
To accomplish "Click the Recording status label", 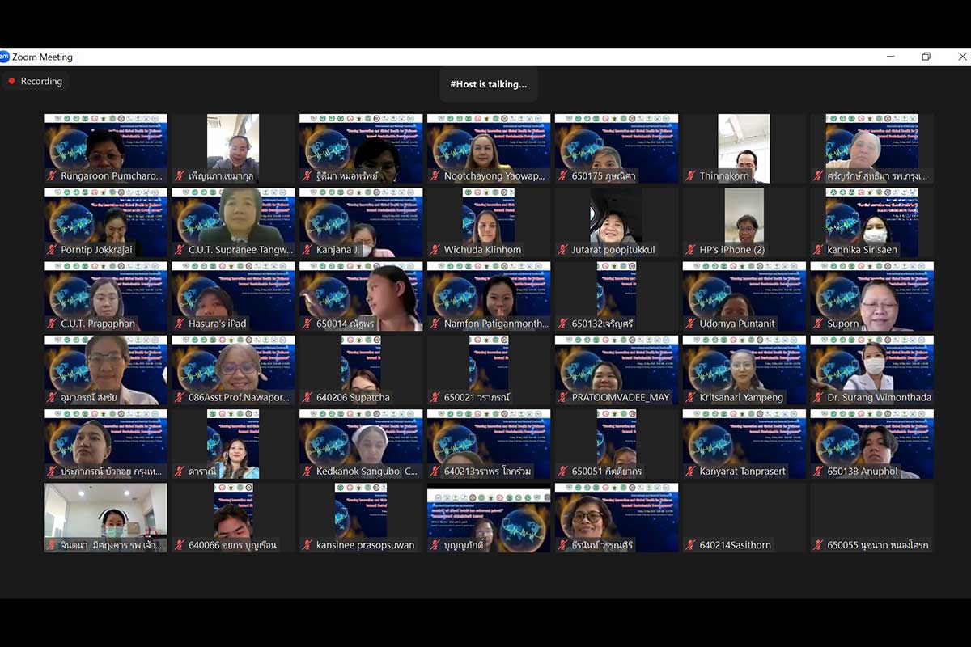I will click(x=41, y=81).
